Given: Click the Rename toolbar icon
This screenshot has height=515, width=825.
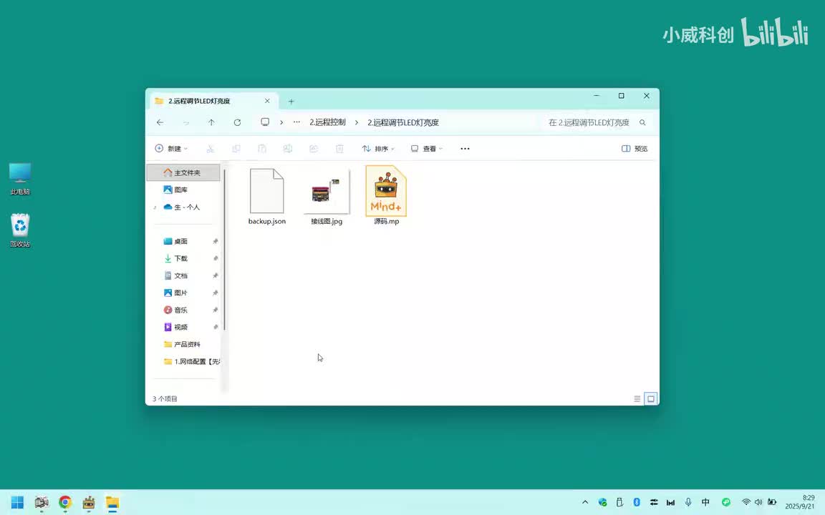Looking at the screenshot, I should tap(288, 149).
